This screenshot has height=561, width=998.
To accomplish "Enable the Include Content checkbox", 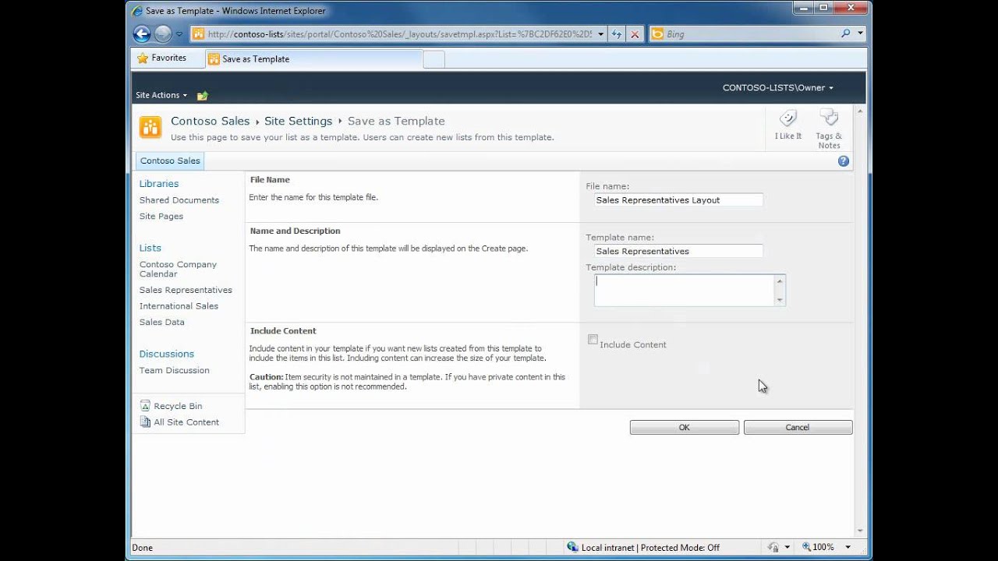I will 593,340.
